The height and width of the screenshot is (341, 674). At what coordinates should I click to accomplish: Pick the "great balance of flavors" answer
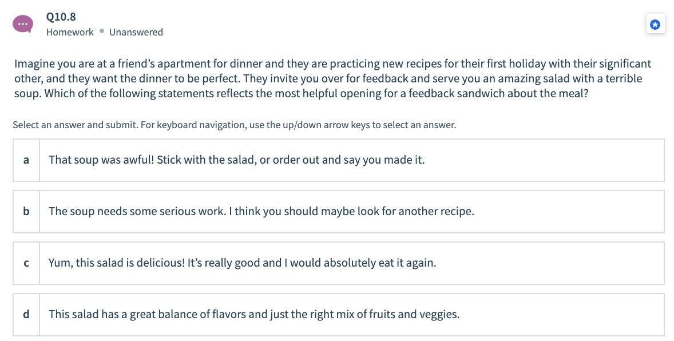pyautogui.click(x=254, y=315)
